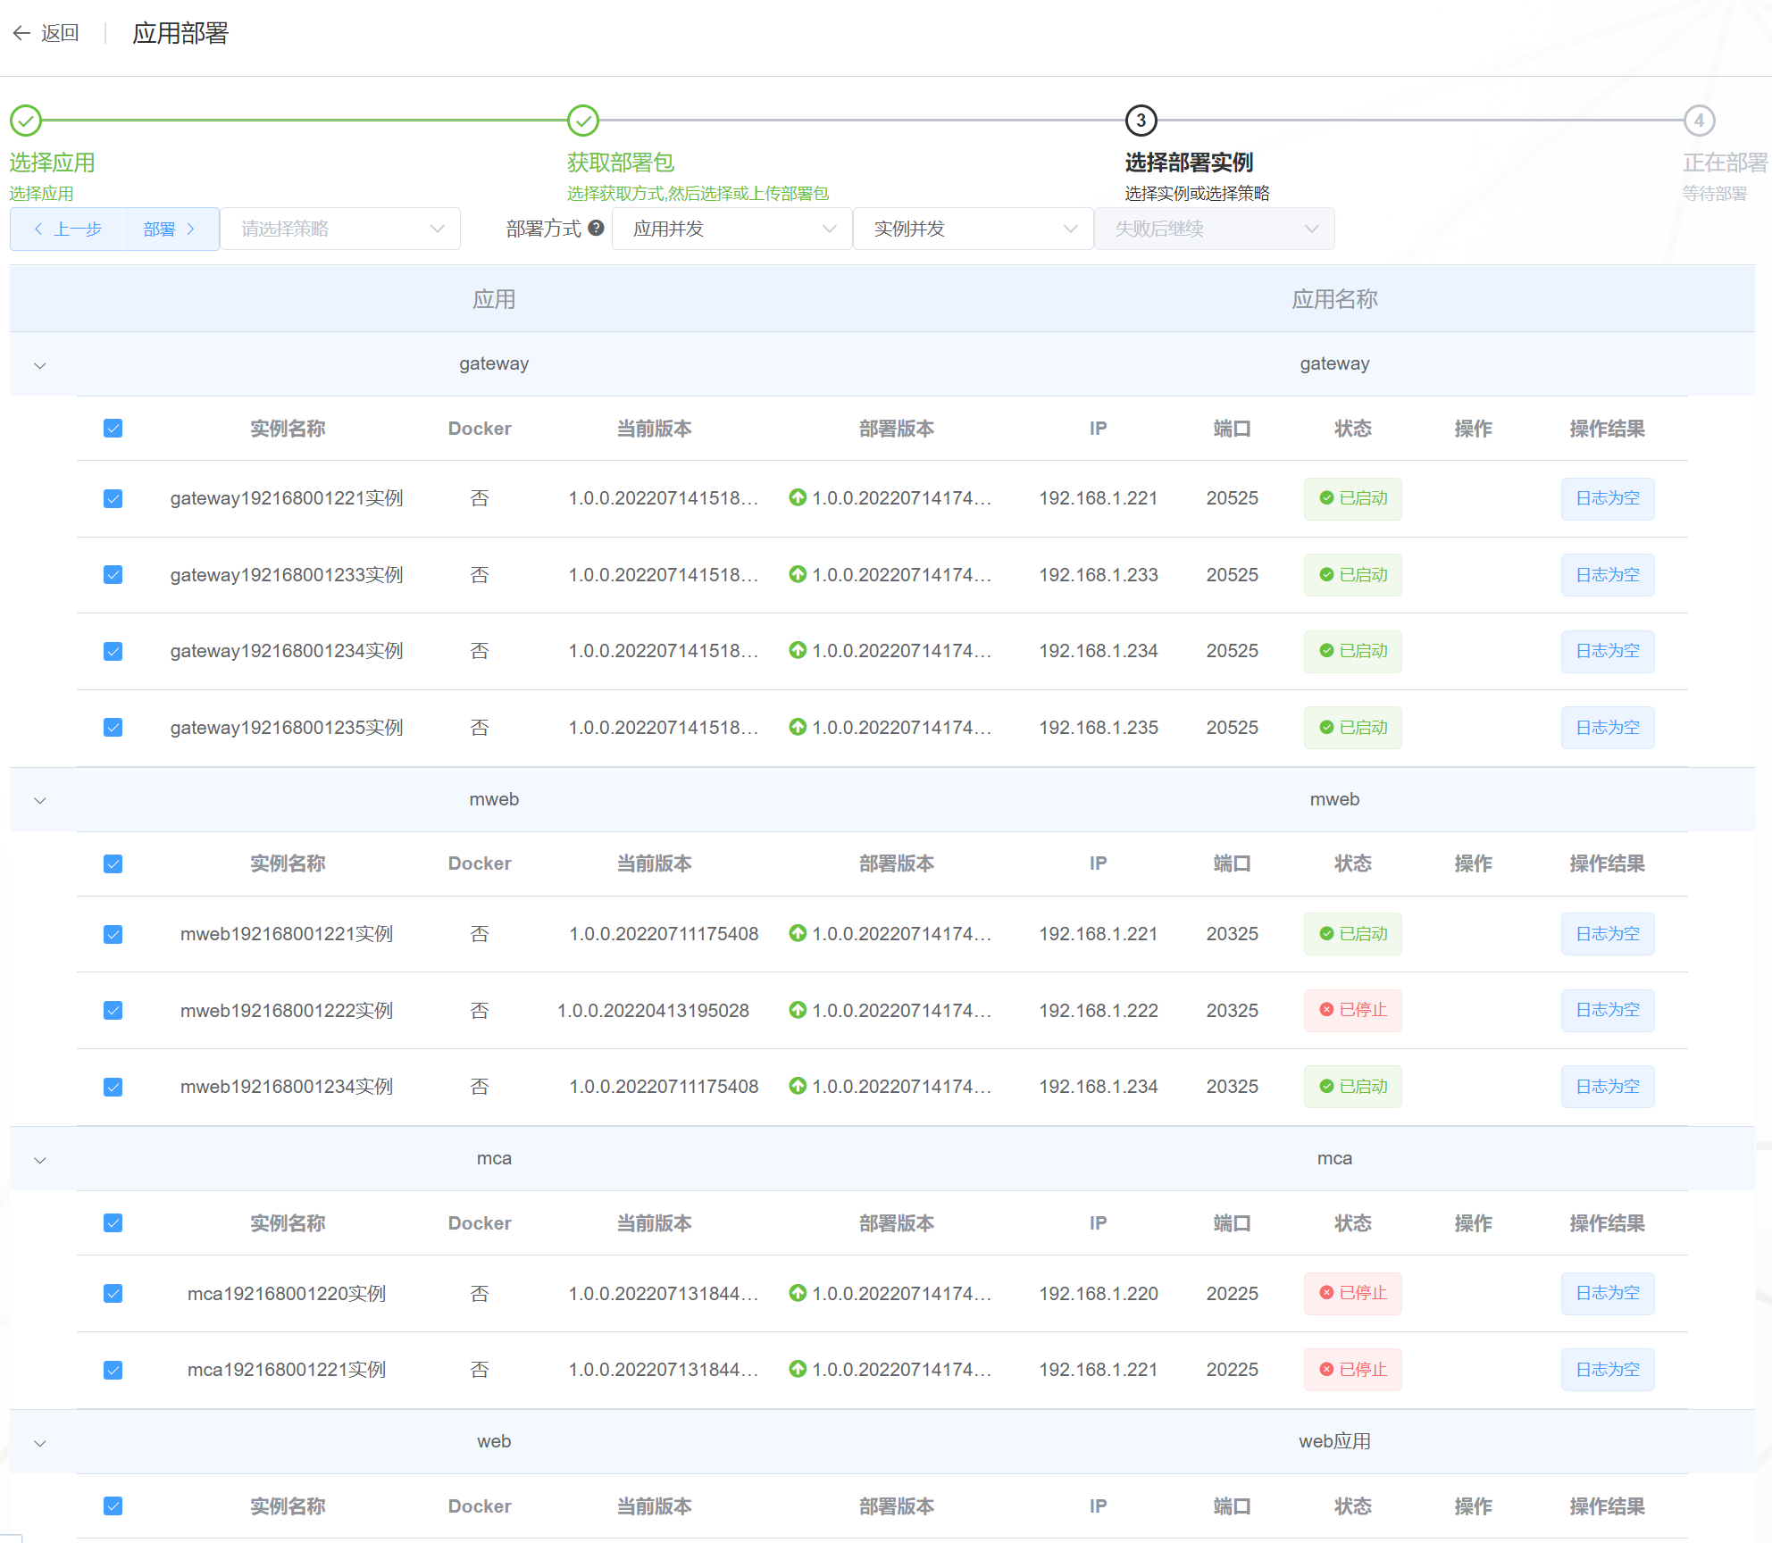
Task: Open the 实例并发 dropdown
Action: 973,229
